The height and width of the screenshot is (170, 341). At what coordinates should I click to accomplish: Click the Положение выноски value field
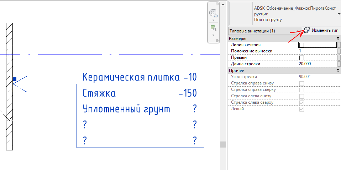[x=317, y=51]
